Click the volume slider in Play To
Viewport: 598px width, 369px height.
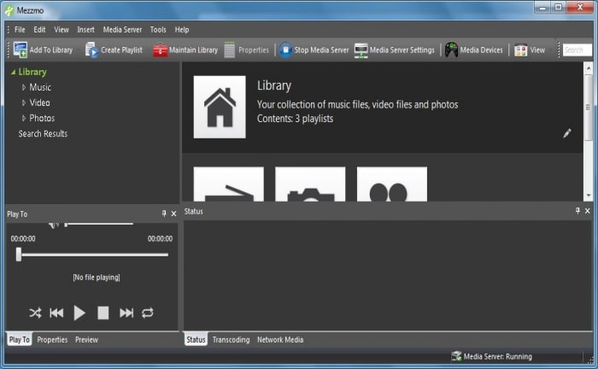pyautogui.click(x=99, y=225)
